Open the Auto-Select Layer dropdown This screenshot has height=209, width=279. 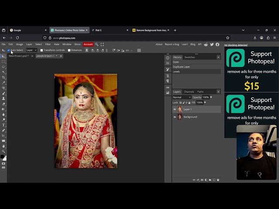tap(31, 51)
